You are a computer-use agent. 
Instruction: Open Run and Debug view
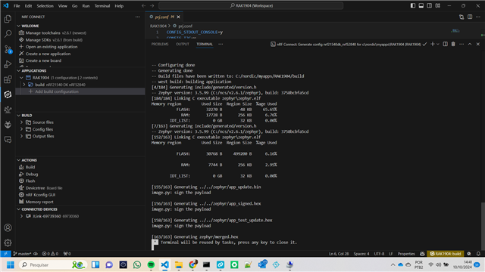click(x=8, y=64)
